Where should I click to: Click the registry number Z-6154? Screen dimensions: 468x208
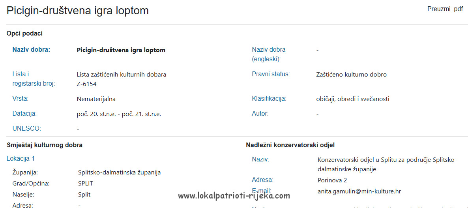(x=86, y=84)
